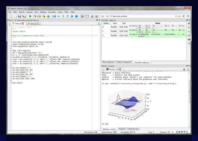Step over the current line in debugger
The height and width of the screenshot is (141, 198).
click(59, 16)
